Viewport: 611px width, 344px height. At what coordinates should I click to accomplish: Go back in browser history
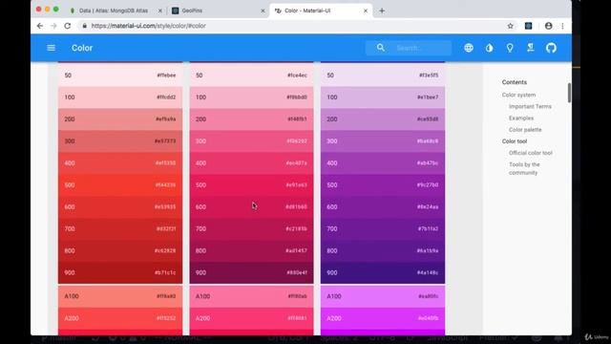(x=40, y=26)
